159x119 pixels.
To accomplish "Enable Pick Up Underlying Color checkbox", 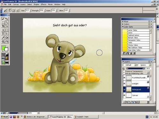I will pyautogui.click(x=124, y=73).
